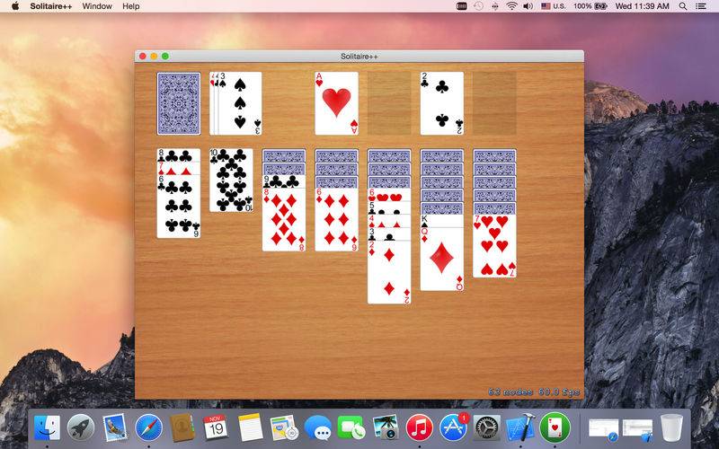Open Maps icon in the Dock

(284, 428)
